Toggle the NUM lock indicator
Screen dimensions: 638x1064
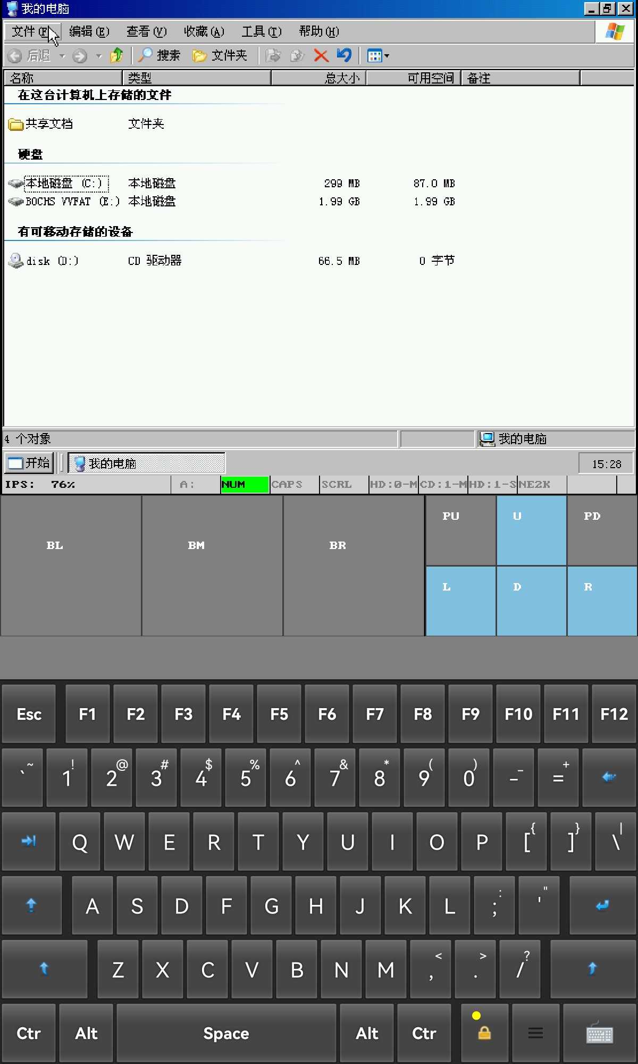245,485
